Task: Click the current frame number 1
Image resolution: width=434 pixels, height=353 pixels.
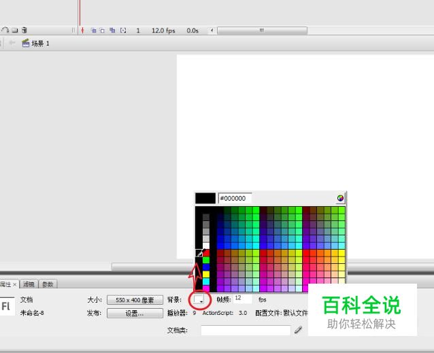Action: [138, 31]
